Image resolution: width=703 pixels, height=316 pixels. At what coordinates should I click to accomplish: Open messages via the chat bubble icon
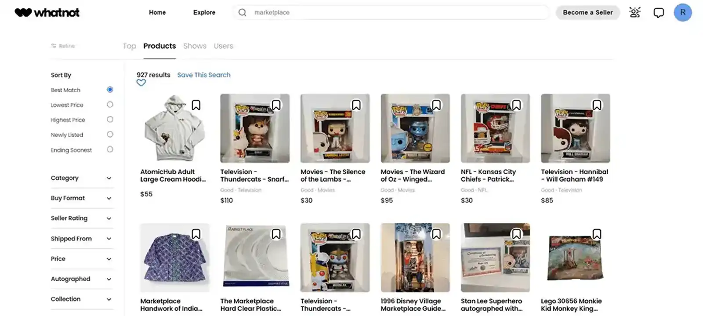pyautogui.click(x=658, y=12)
